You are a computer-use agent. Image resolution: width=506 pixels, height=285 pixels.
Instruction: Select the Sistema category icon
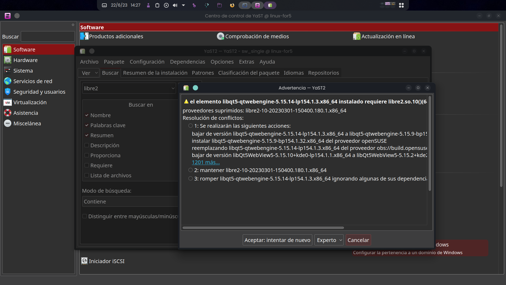8,71
